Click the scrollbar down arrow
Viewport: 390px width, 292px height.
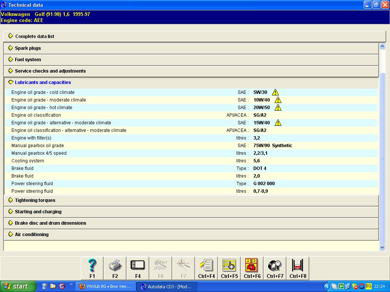[x=382, y=247]
